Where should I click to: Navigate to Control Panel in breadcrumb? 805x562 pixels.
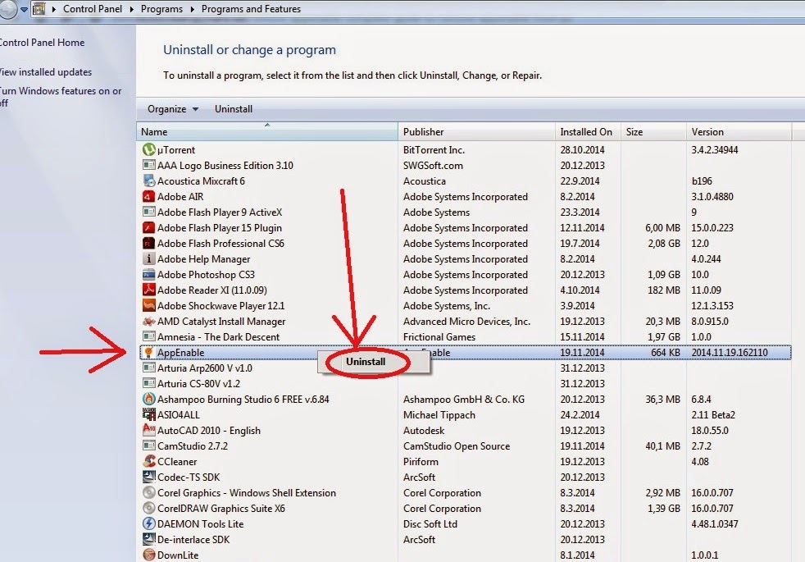pos(93,9)
